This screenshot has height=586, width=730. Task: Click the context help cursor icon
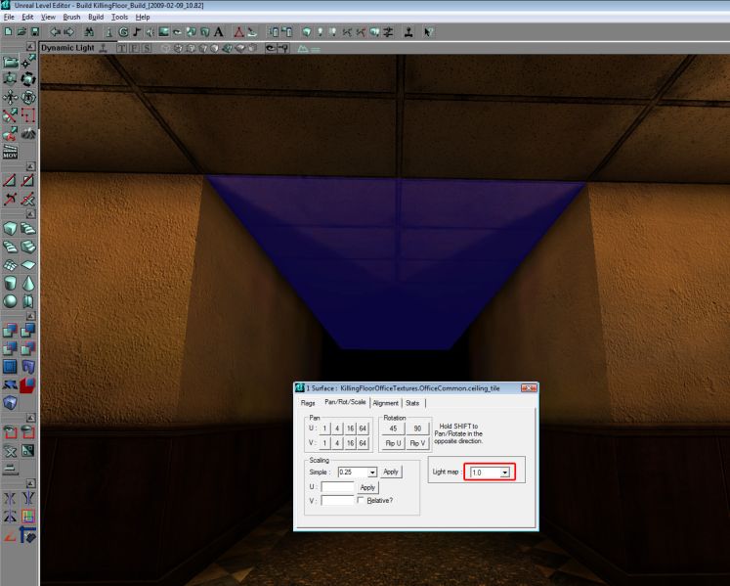pyautogui.click(x=428, y=31)
